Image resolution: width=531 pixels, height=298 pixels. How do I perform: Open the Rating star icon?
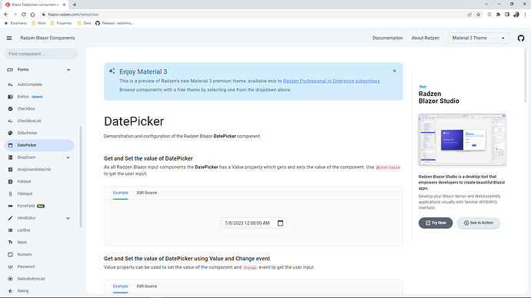pos(10,291)
